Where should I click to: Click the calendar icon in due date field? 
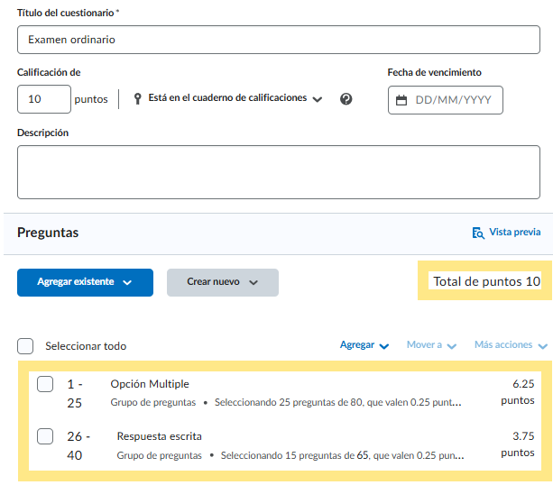(x=401, y=100)
